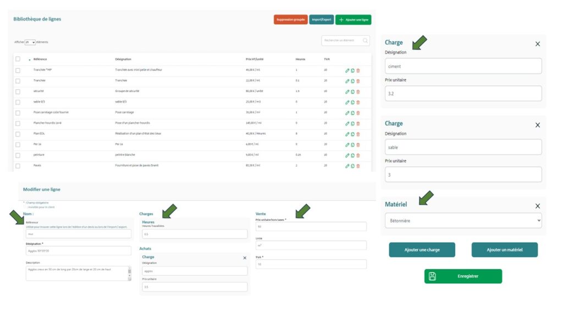Click the Désignation field containing sable
Image resolution: width=563 pixels, height=317 pixels.
pos(463,147)
